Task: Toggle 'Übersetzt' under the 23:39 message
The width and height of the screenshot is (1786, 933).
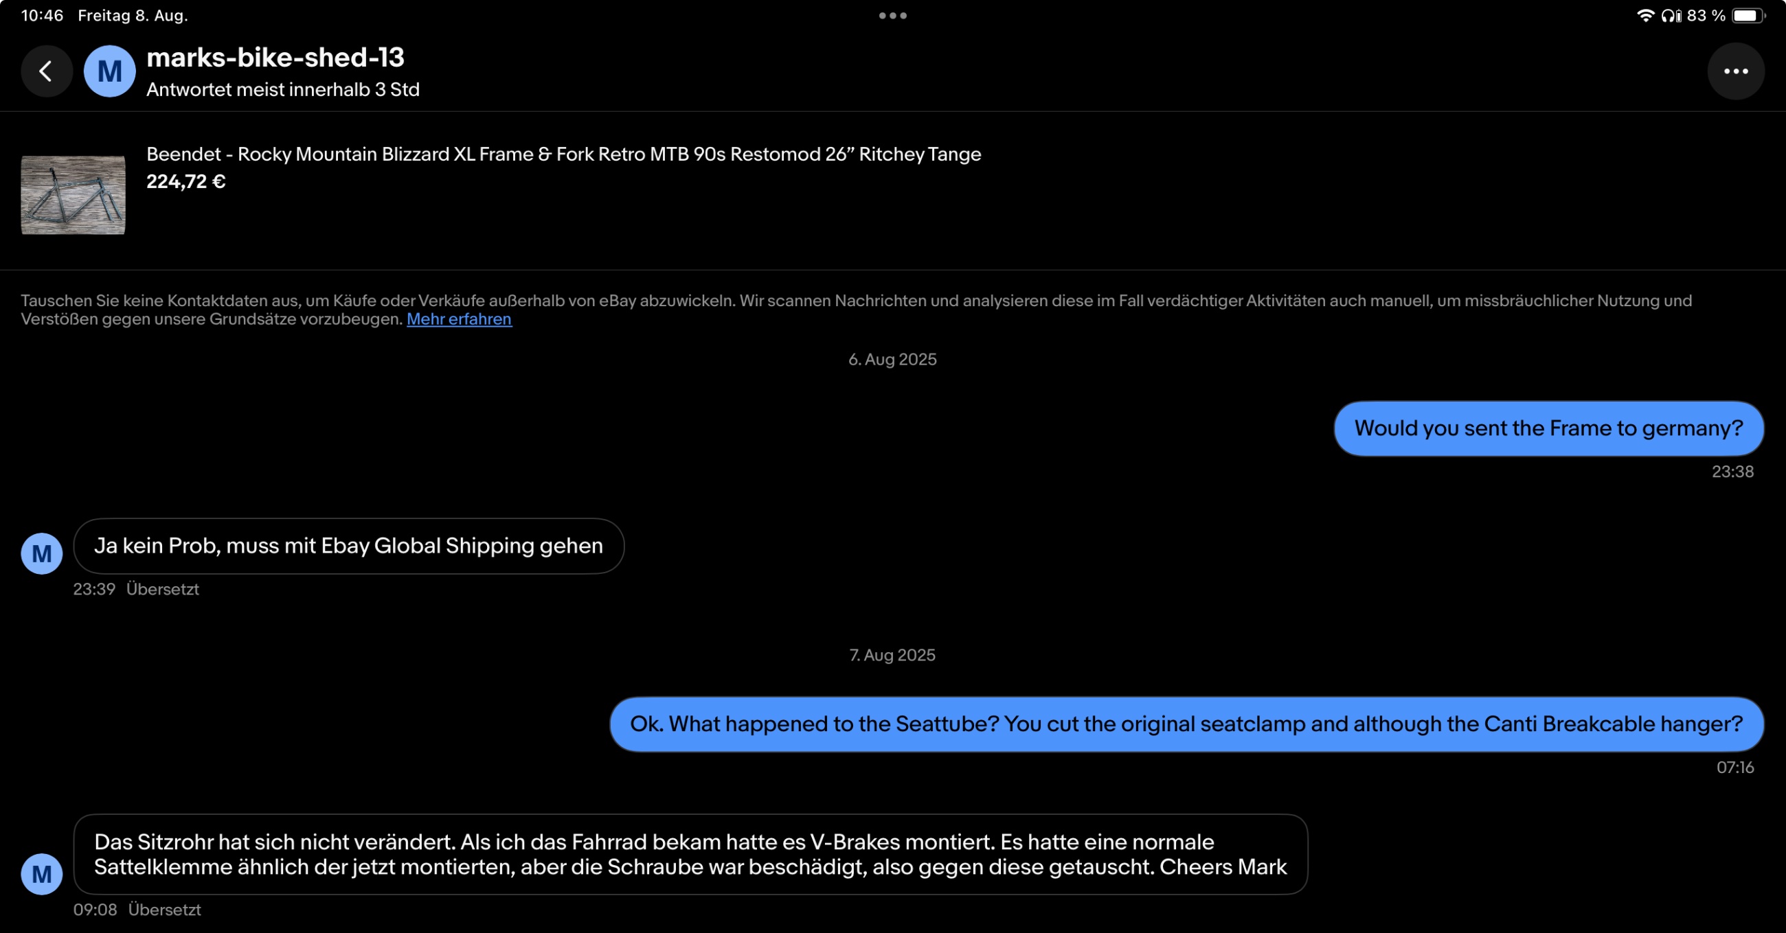Action: (x=162, y=589)
